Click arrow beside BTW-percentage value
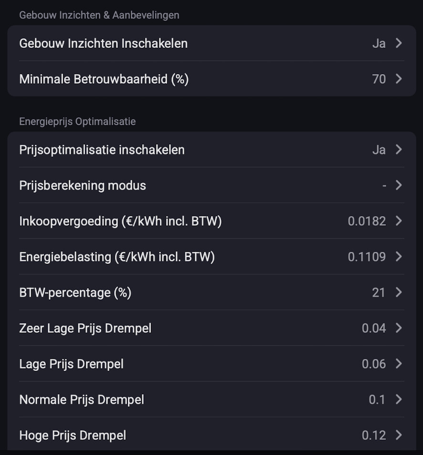This screenshot has height=455, width=423. click(x=399, y=292)
